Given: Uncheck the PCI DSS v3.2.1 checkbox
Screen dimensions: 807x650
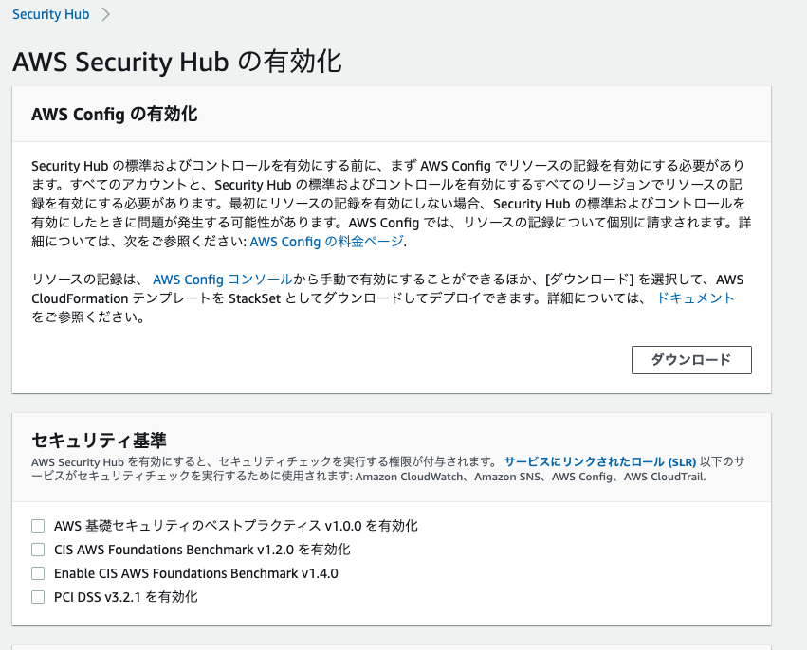Looking at the screenshot, I should tap(38, 597).
